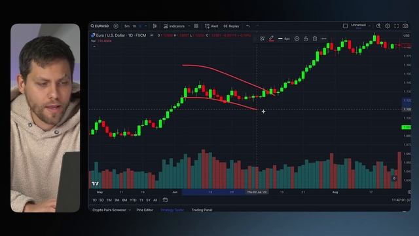
Task: Select the 1h timeframe
Action: pos(134,26)
